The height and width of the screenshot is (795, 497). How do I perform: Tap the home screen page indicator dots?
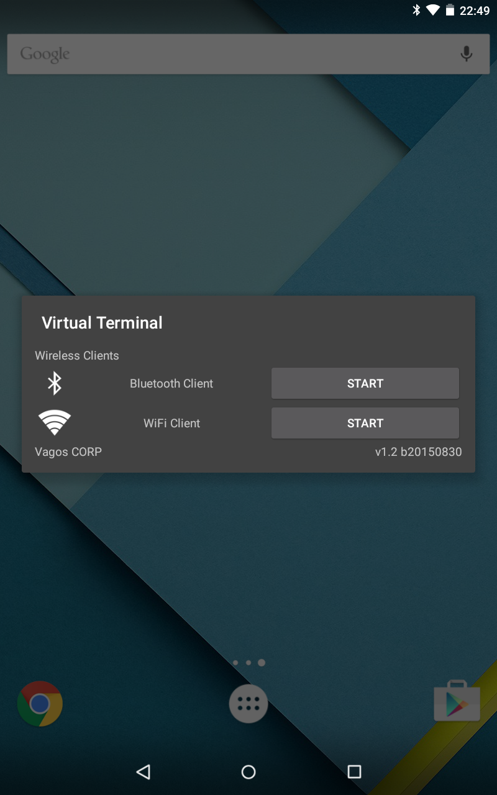tap(248, 663)
